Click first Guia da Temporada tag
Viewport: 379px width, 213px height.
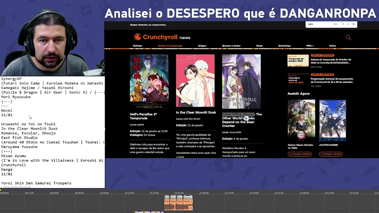tap(322, 55)
